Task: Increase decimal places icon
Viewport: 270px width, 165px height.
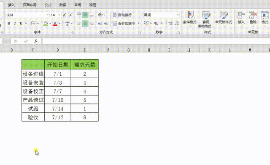Action: coord(170,24)
